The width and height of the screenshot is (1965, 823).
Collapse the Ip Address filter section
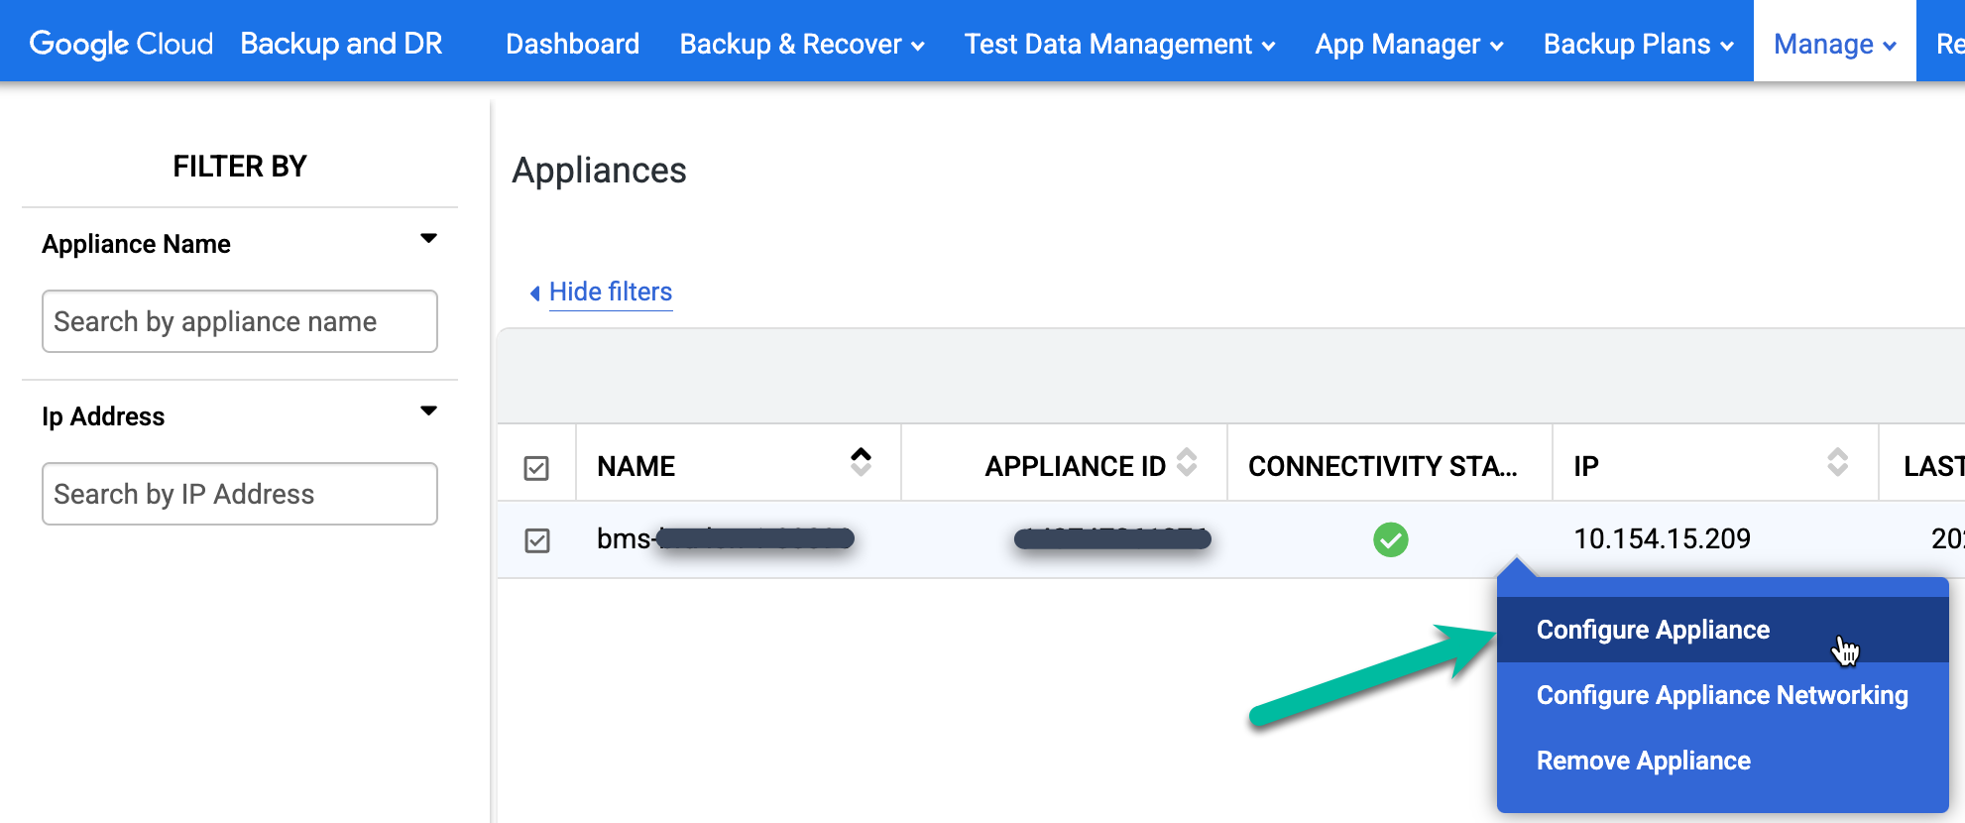[428, 411]
